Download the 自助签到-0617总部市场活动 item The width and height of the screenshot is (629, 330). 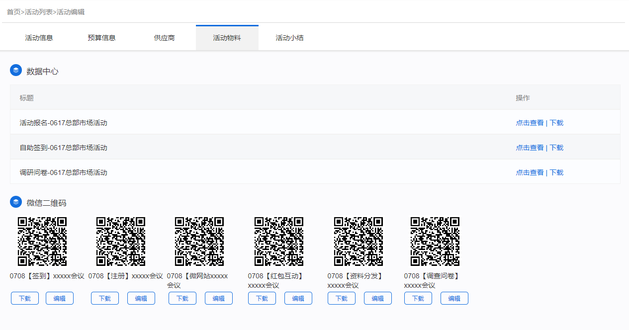(x=556, y=148)
